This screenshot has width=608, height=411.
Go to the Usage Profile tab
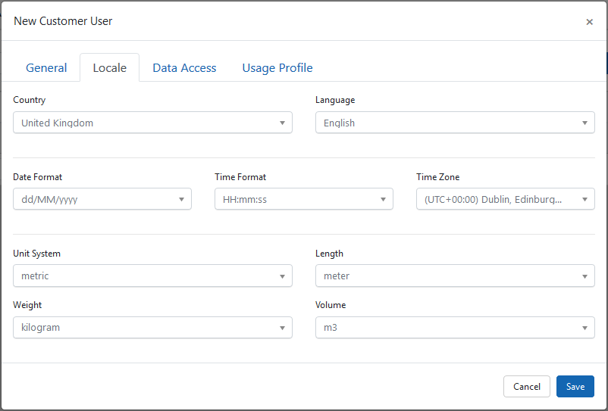pyautogui.click(x=277, y=67)
